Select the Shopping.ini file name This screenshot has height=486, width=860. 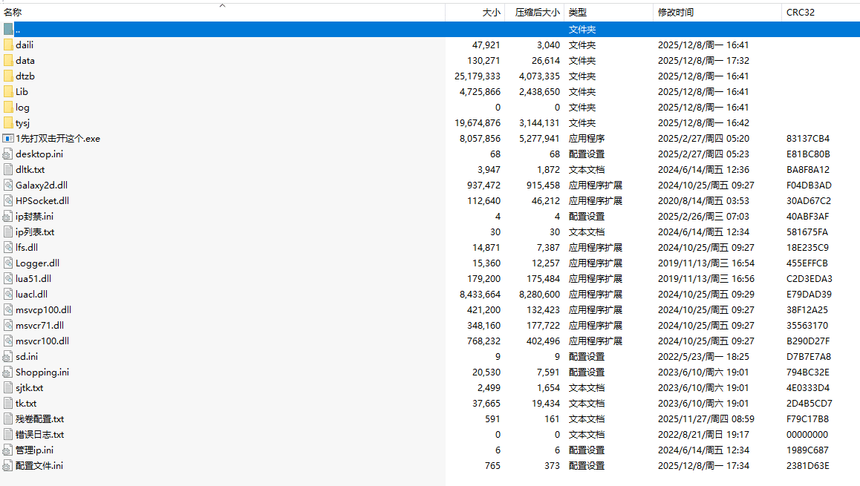[42, 372]
